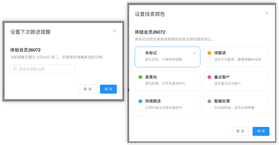Close the 设置下次跟进提醒 dialog
Screen dimensions: 279x145
(115, 31)
